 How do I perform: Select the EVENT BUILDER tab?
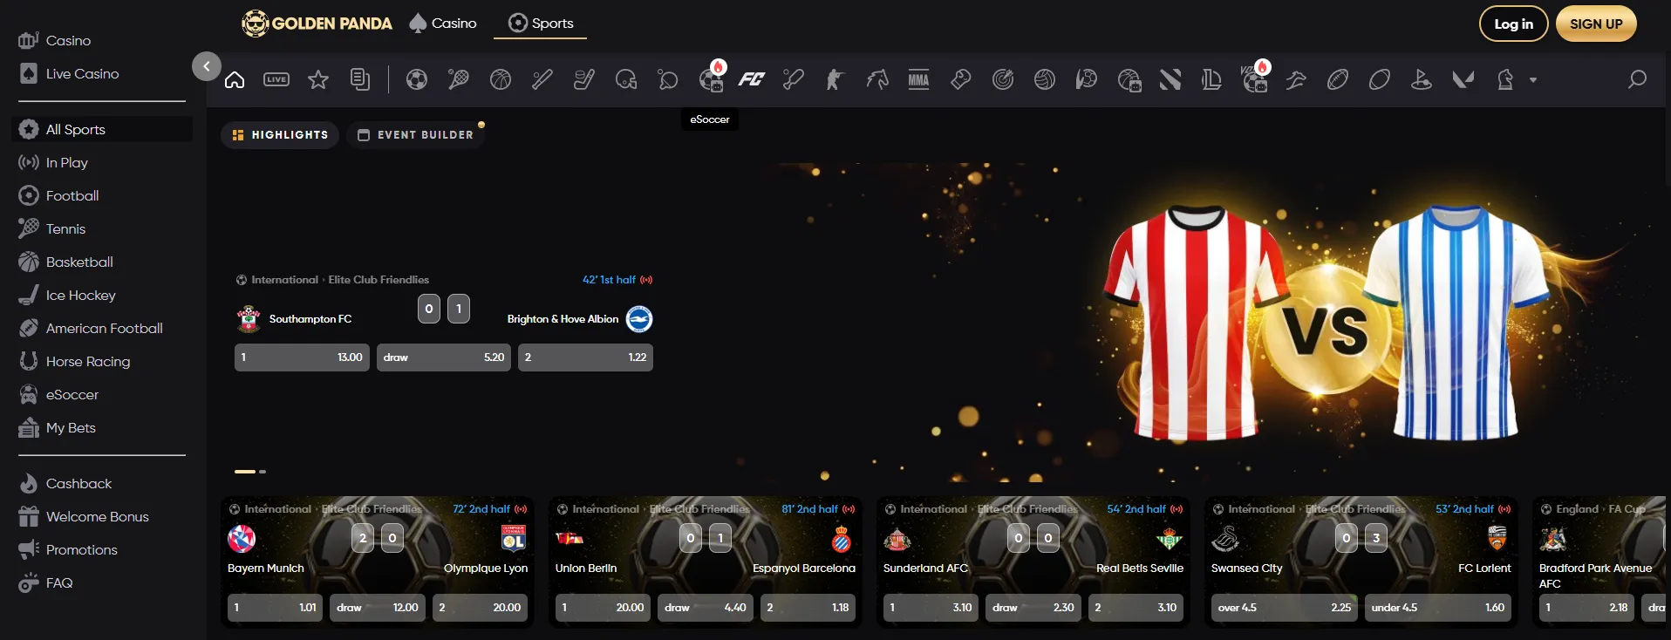point(416,135)
